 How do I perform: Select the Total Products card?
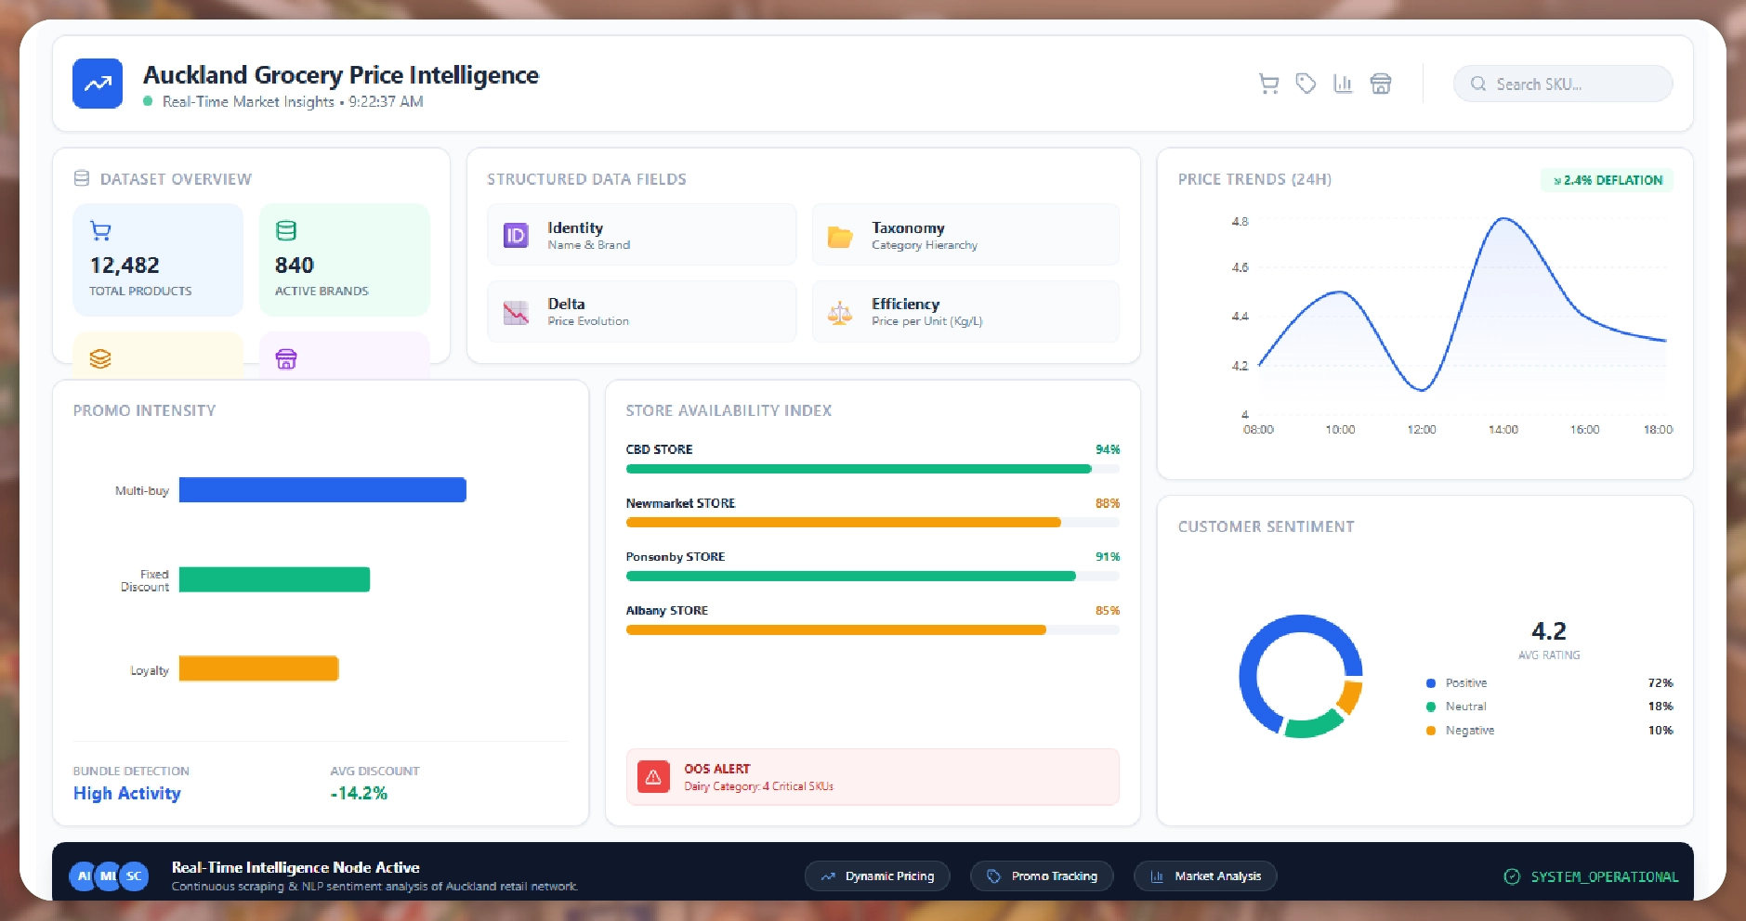158,260
